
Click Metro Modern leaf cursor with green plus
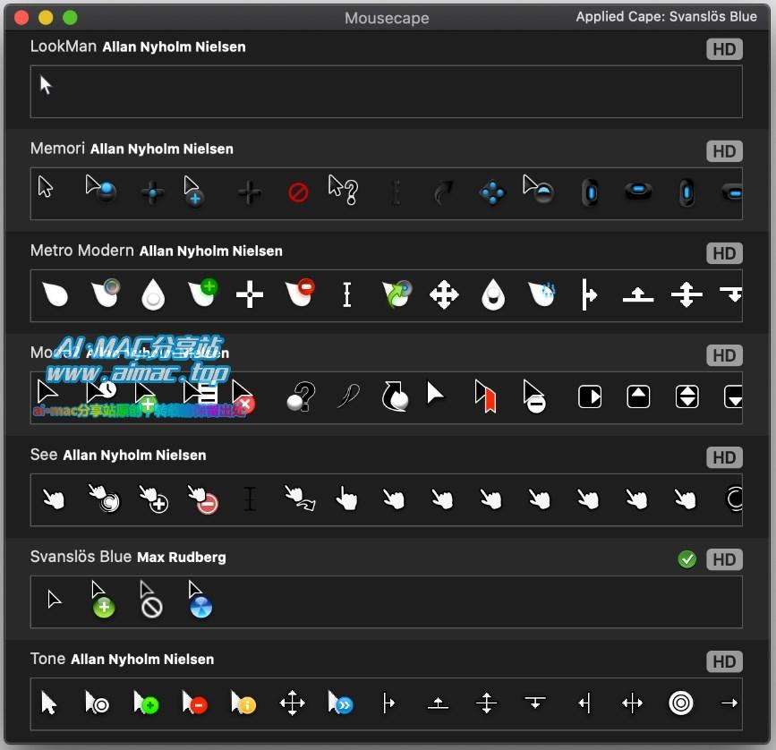coord(203,293)
